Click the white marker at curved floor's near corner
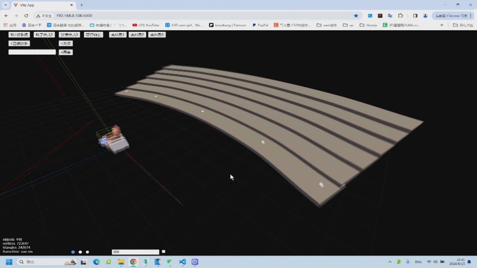 pos(321,185)
